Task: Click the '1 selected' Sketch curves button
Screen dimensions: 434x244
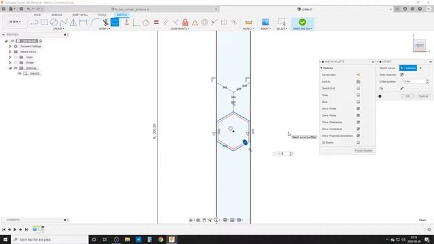Action: coord(408,68)
